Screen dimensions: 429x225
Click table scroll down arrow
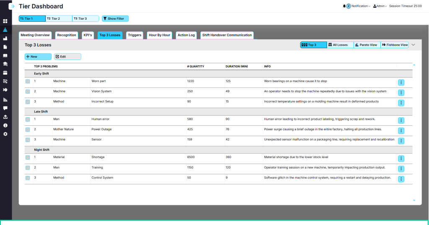pos(414,200)
